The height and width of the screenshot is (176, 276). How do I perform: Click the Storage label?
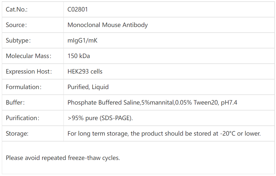point(17,134)
